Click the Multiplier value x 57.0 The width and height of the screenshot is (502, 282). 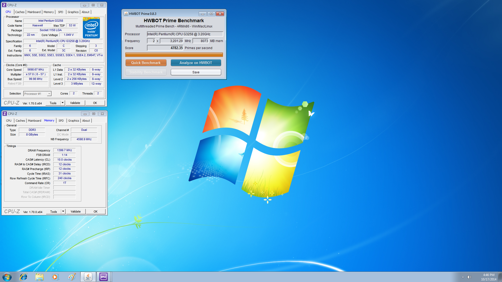coord(36,74)
